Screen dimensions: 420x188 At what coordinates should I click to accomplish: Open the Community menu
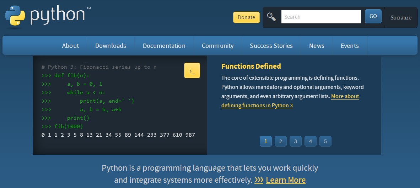tap(217, 46)
